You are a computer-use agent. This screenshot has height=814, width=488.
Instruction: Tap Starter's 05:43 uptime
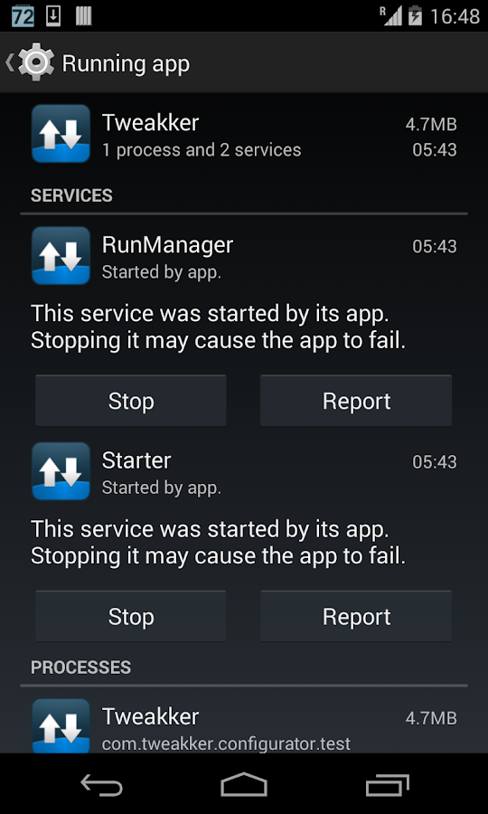click(x=435, y=461)
